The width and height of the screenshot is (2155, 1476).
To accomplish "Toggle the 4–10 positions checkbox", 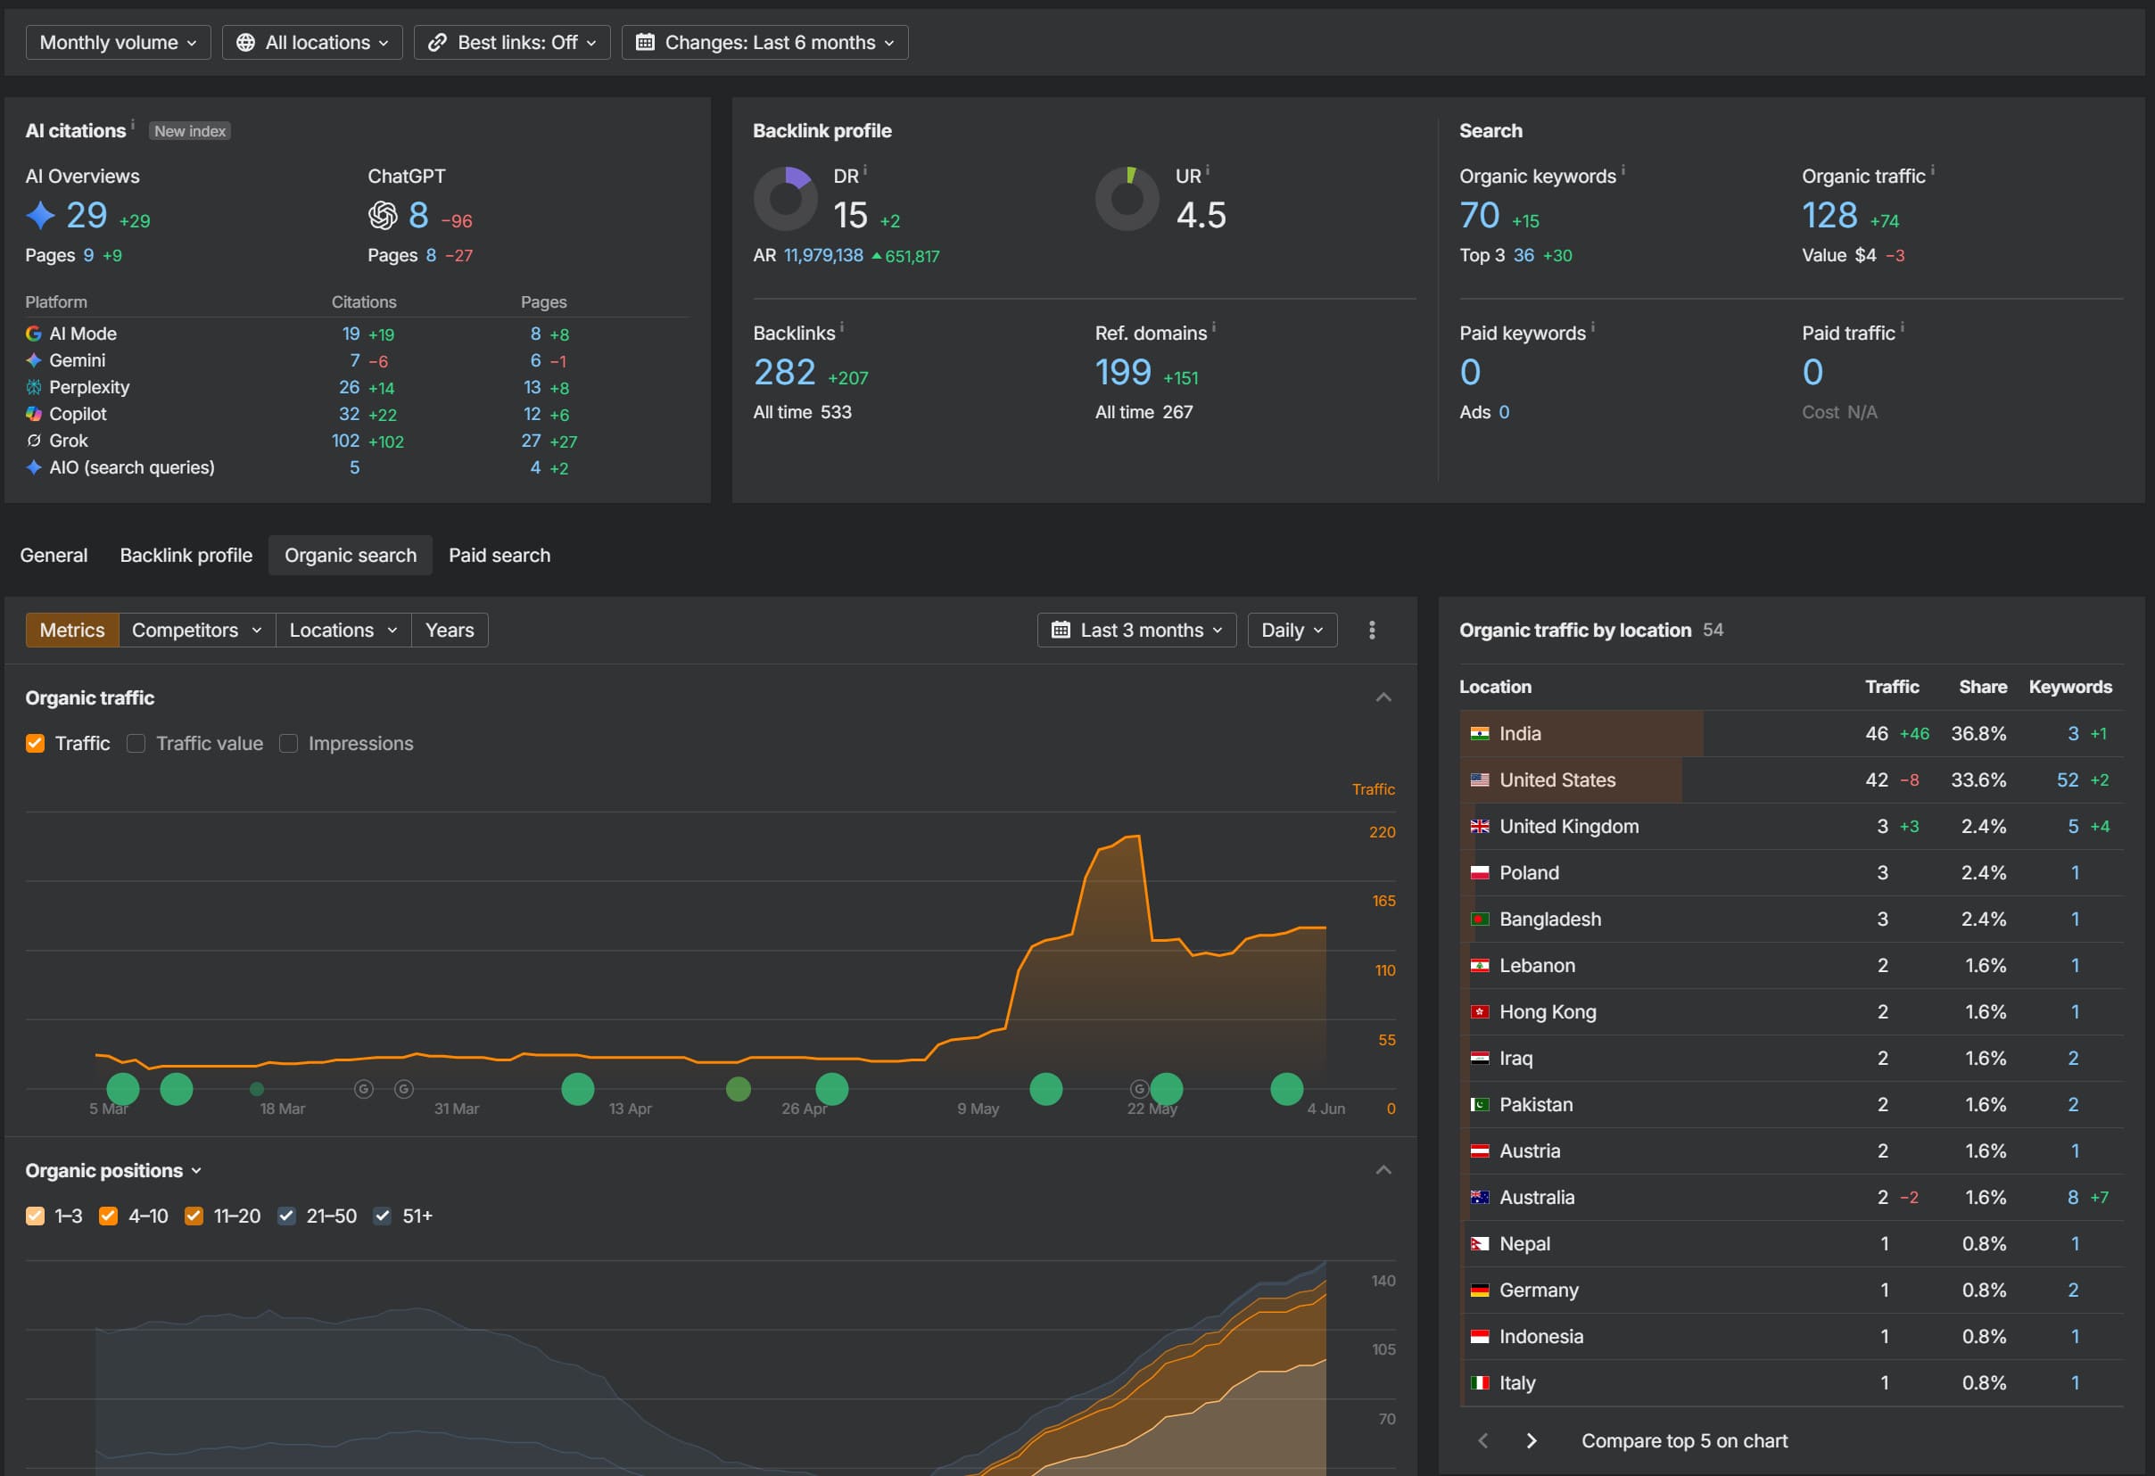I will point(109,1216).
